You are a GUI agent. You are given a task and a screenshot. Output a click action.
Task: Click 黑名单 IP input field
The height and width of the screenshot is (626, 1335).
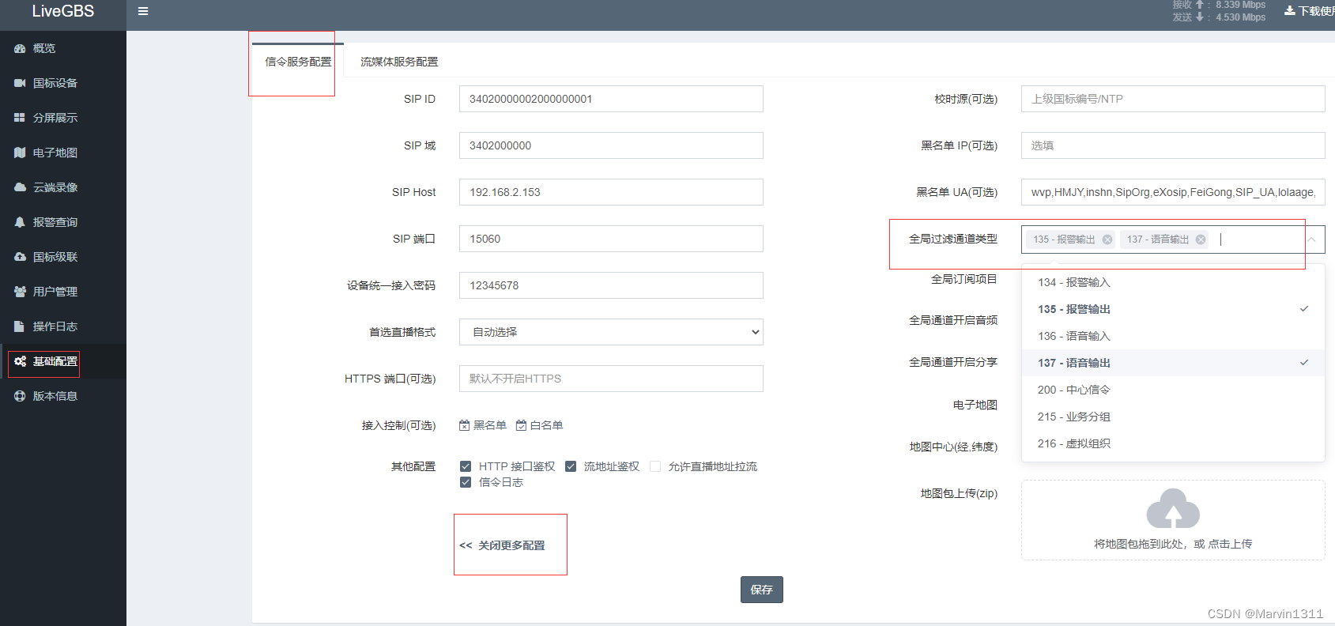[1173, 145]
